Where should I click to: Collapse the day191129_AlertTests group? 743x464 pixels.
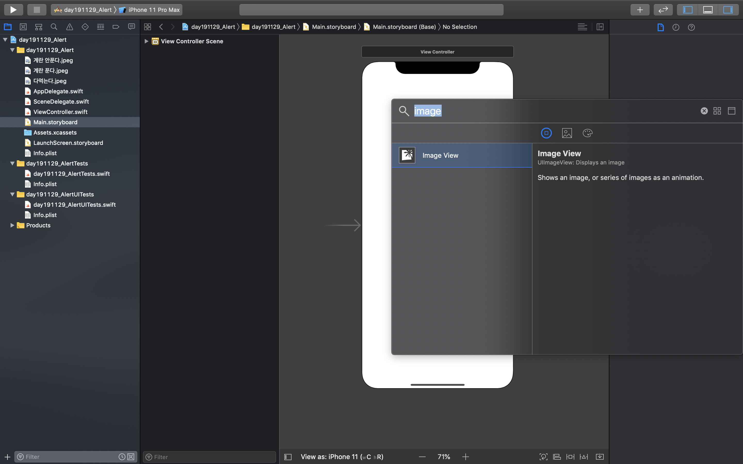coord(12,164)
